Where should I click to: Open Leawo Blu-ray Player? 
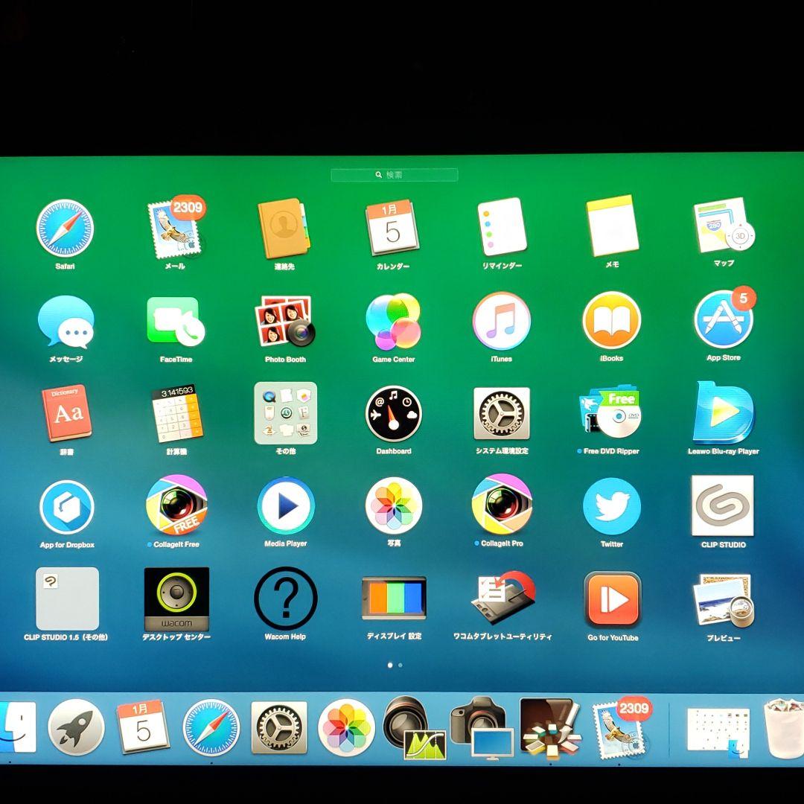(723, 413)
